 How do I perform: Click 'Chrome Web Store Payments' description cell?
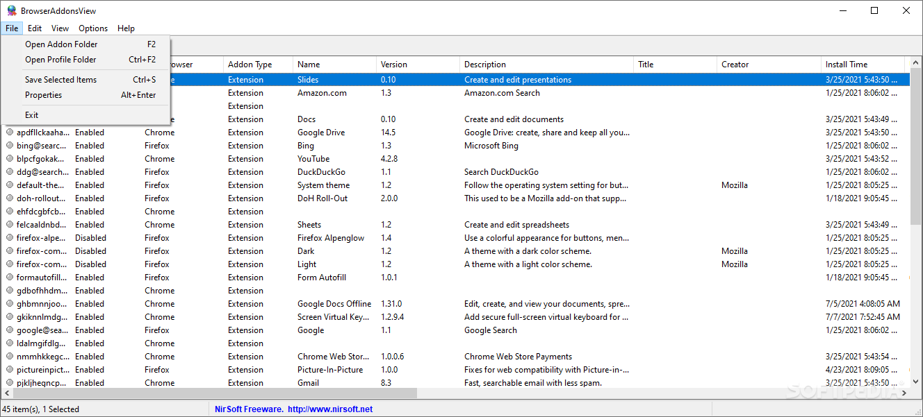pos(518,357)
